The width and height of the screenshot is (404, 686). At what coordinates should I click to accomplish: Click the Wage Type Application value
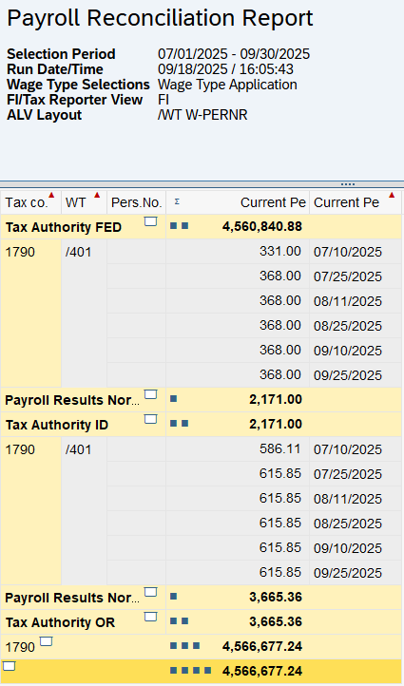click(x=227, y=85)
